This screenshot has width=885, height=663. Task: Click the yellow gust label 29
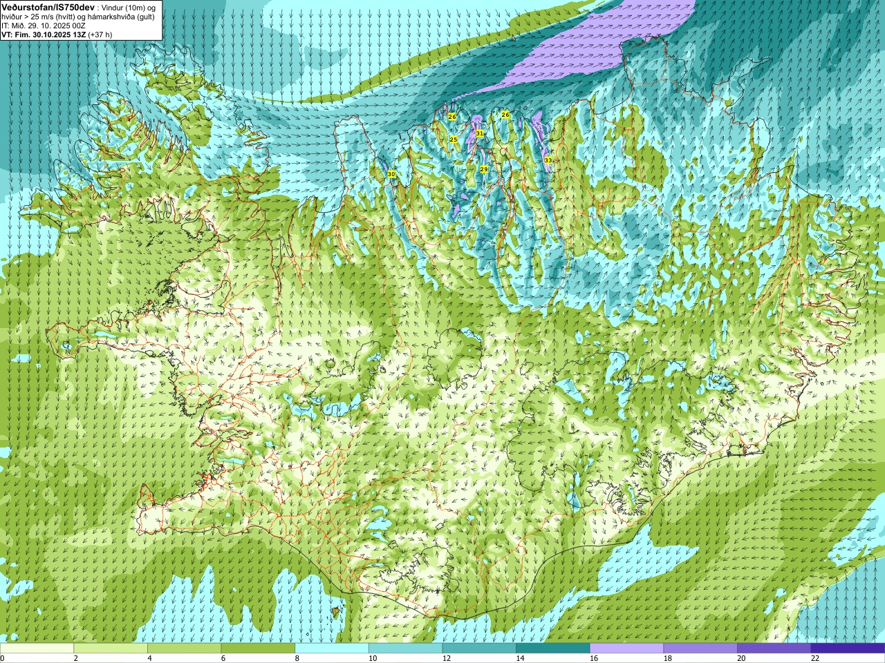pyautogui.click(x=484, y=169)
